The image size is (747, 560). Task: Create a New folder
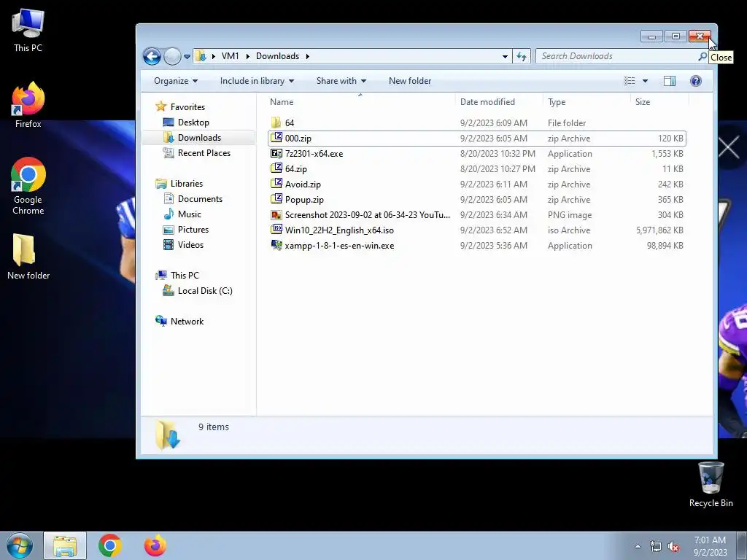tap(410, 81)
